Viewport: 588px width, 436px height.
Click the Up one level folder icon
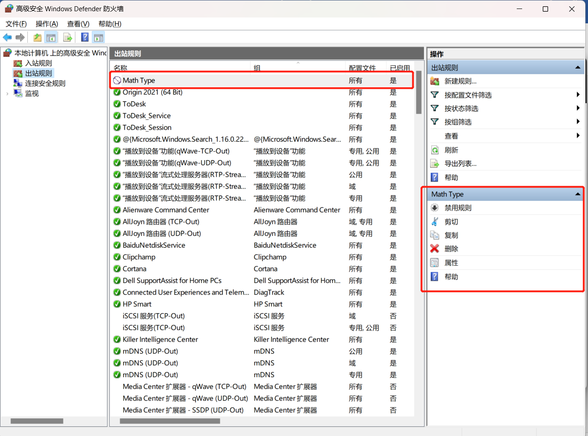(38, 37)
